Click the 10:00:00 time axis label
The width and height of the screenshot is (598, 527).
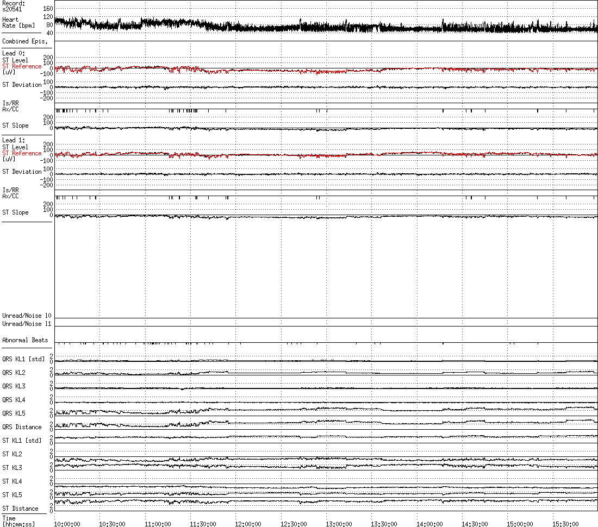pyautogui.click(x=67, y=524)
